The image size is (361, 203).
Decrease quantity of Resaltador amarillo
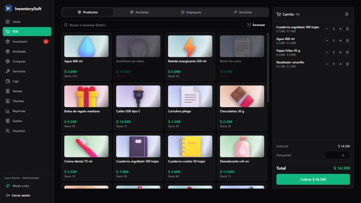tap(327, 64)
